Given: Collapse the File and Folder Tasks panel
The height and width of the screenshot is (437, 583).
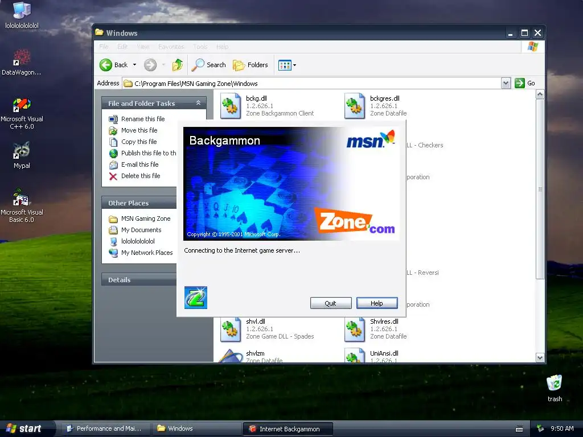Looking at the screenshot, I should 198,103.
